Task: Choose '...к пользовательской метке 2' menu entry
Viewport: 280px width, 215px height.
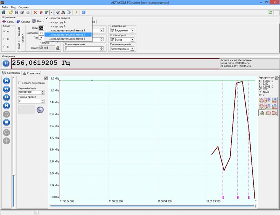Action: point(68,35)
